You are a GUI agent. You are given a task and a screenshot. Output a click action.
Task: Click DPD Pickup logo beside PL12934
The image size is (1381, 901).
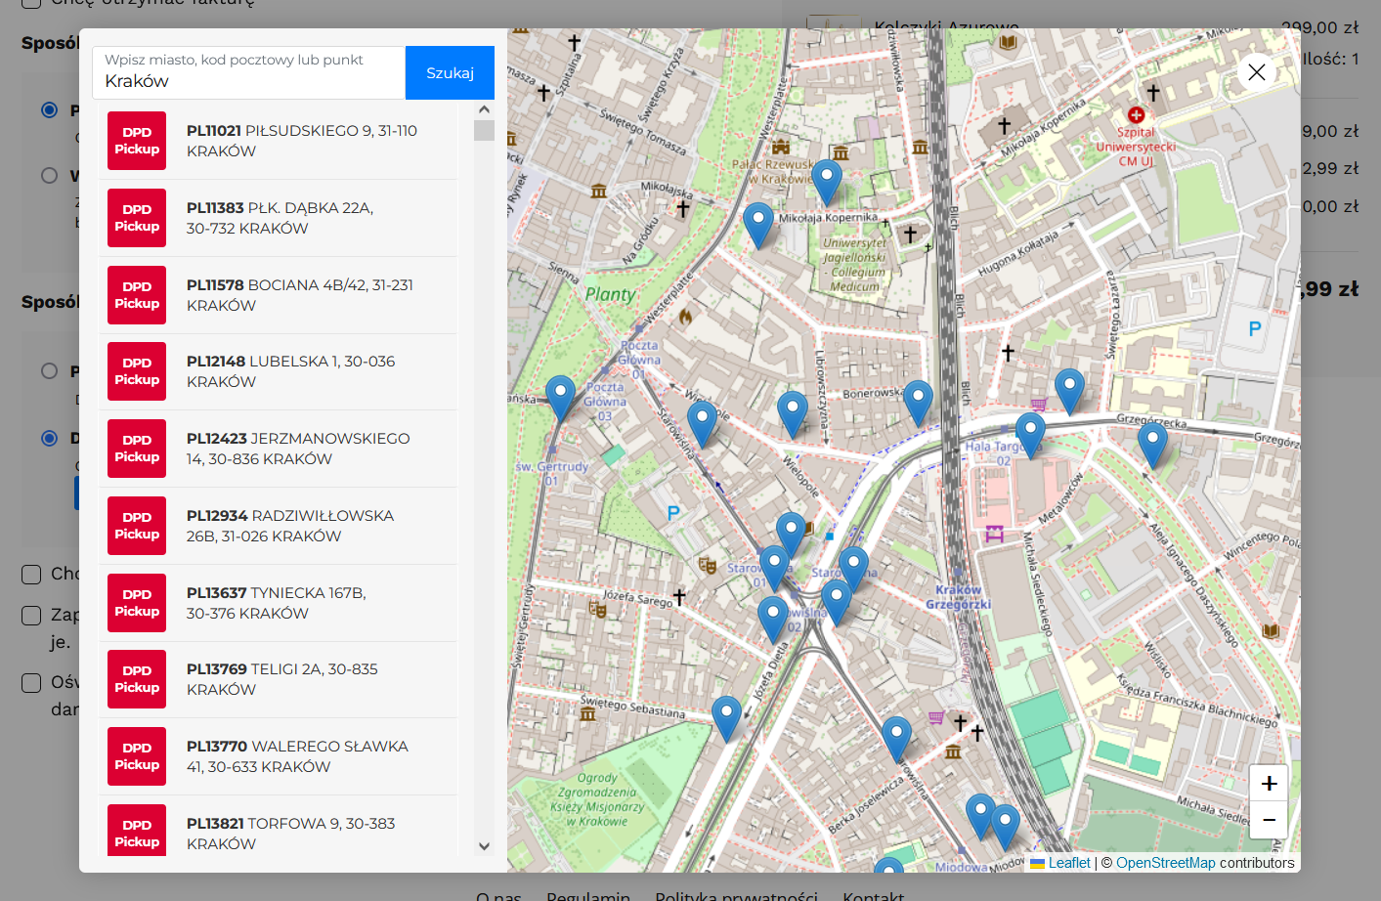point(137,526)
